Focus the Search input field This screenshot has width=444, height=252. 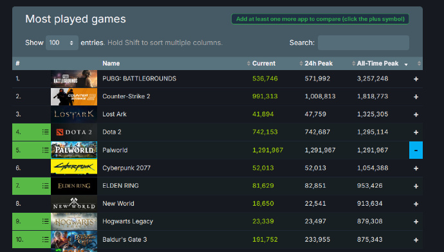click(364, 42)
